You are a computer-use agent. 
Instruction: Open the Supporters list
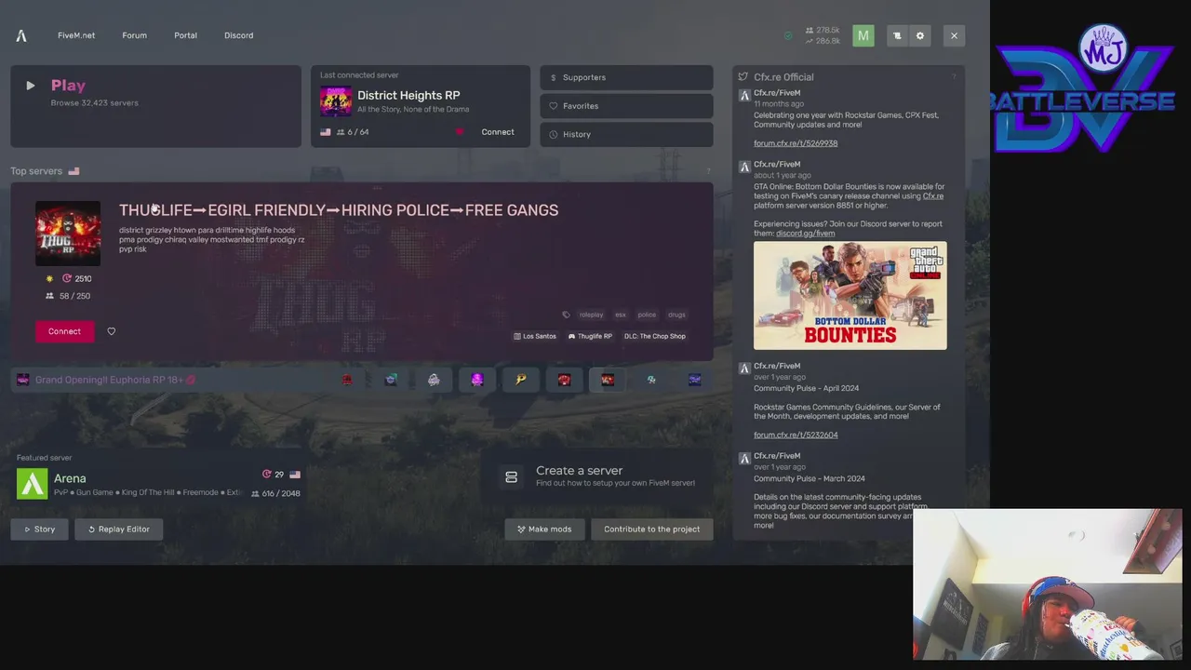626,77
